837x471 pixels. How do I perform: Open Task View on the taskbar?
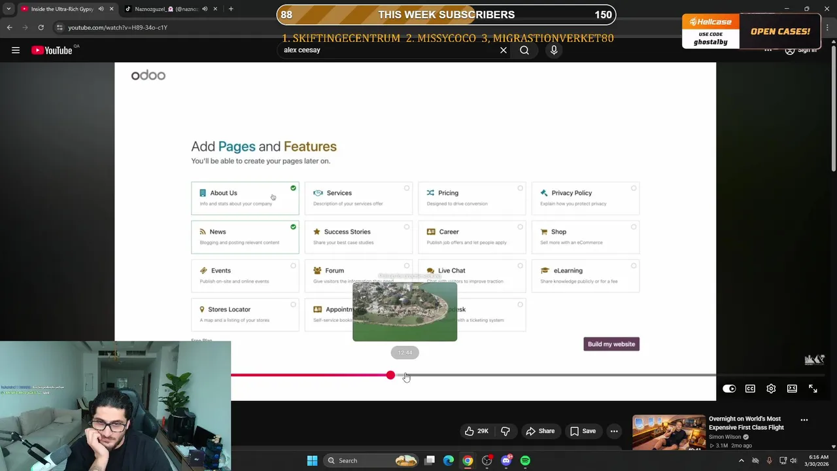(430, 461)
